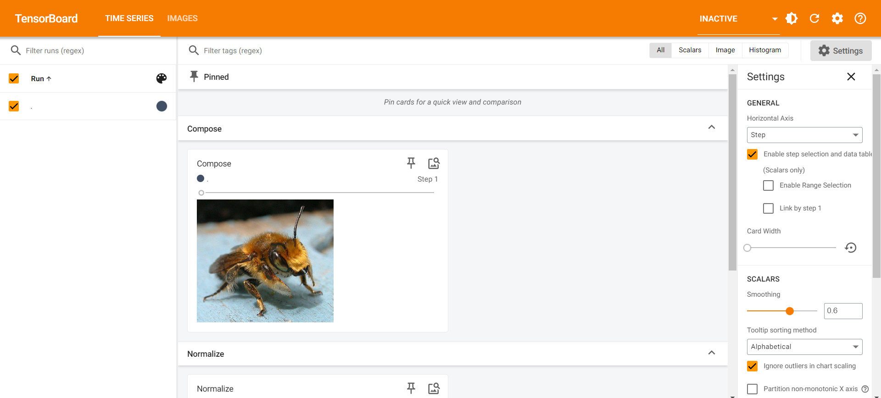Image resolution: width=881 pixels, height=398 pixels.
Task: Open the run color palette icon
Action: (162, 78)
